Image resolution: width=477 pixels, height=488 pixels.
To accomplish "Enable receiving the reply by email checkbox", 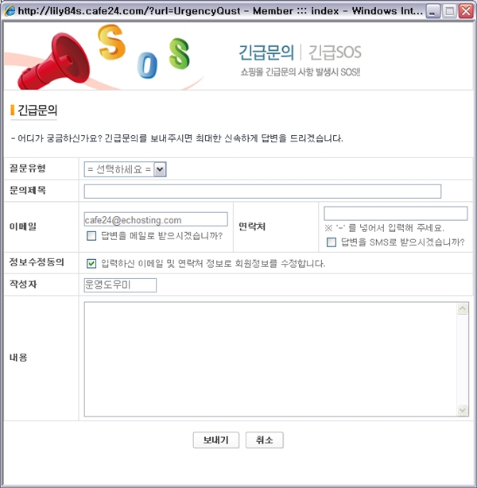I will coord(91,235).
